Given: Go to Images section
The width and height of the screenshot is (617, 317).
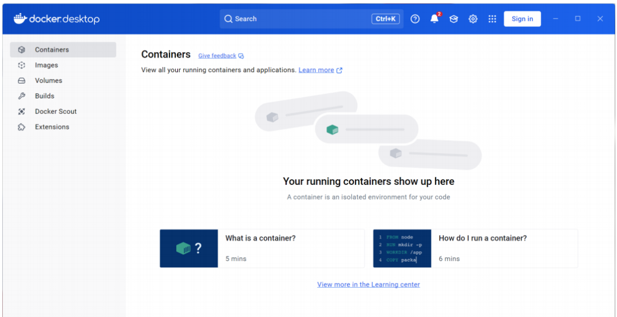Looking at the screenshot, I should 63,65.
